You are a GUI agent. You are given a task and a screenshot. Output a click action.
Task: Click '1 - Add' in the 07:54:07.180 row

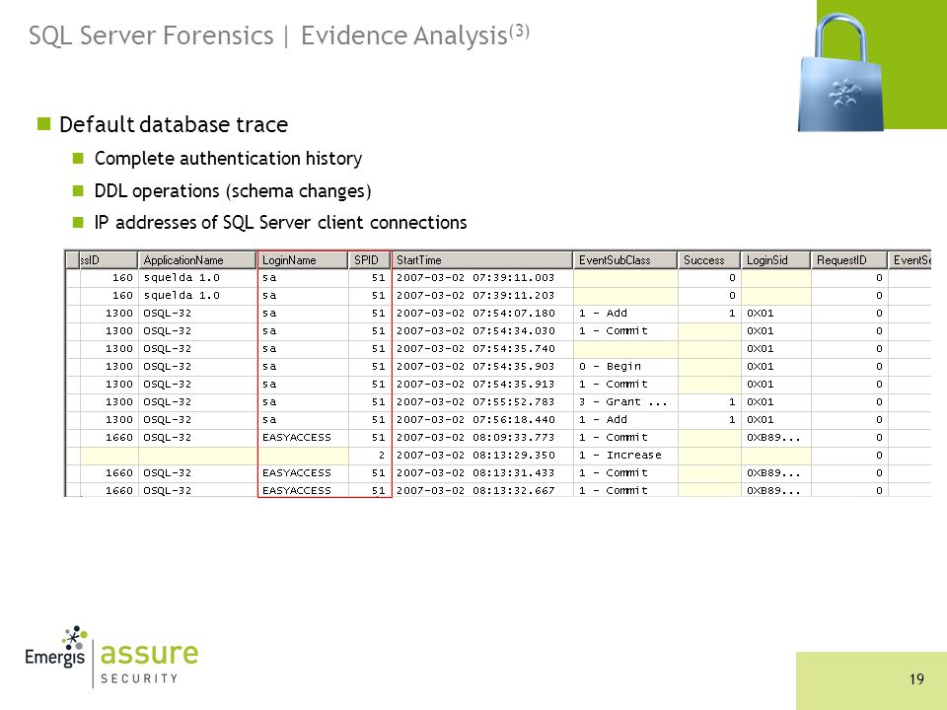coord(625,314)
